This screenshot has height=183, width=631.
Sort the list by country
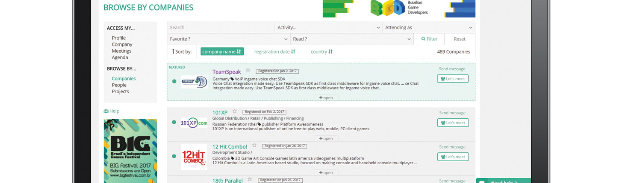tap(321, 51)
